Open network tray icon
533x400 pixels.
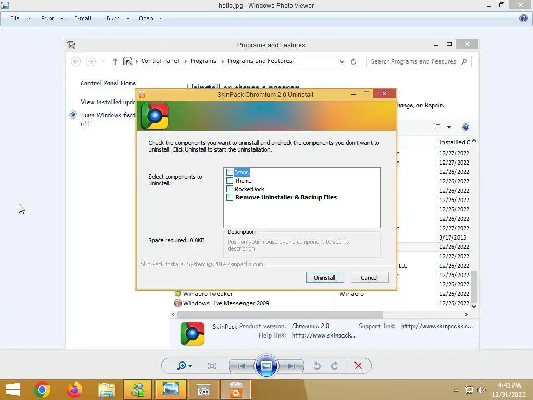click(x=469, y=390)
